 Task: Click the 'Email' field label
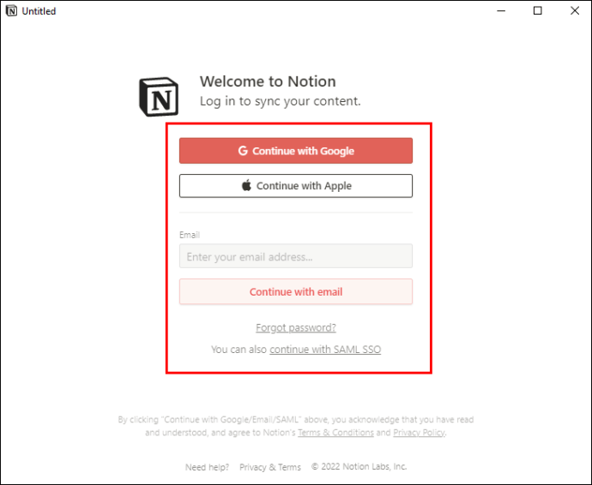coord(189,235)
